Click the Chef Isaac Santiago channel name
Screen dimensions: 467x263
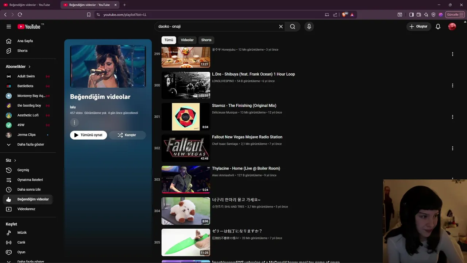point(225,144)
